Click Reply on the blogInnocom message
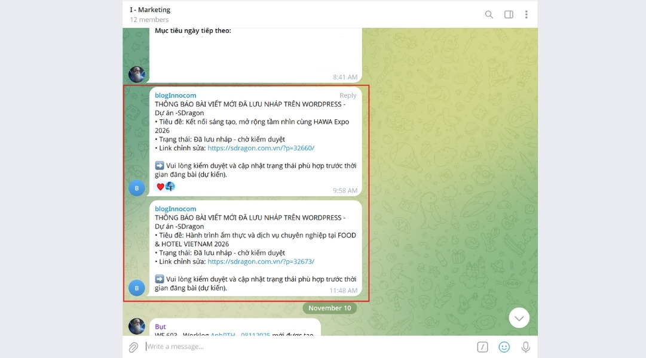This screenshot has width=646, height=358. 348,95
